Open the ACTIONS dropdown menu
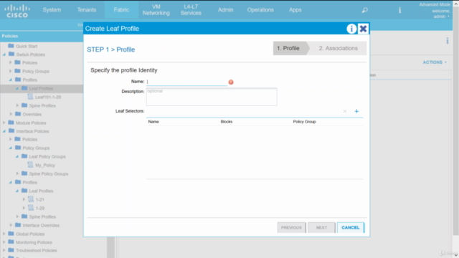 435,62
